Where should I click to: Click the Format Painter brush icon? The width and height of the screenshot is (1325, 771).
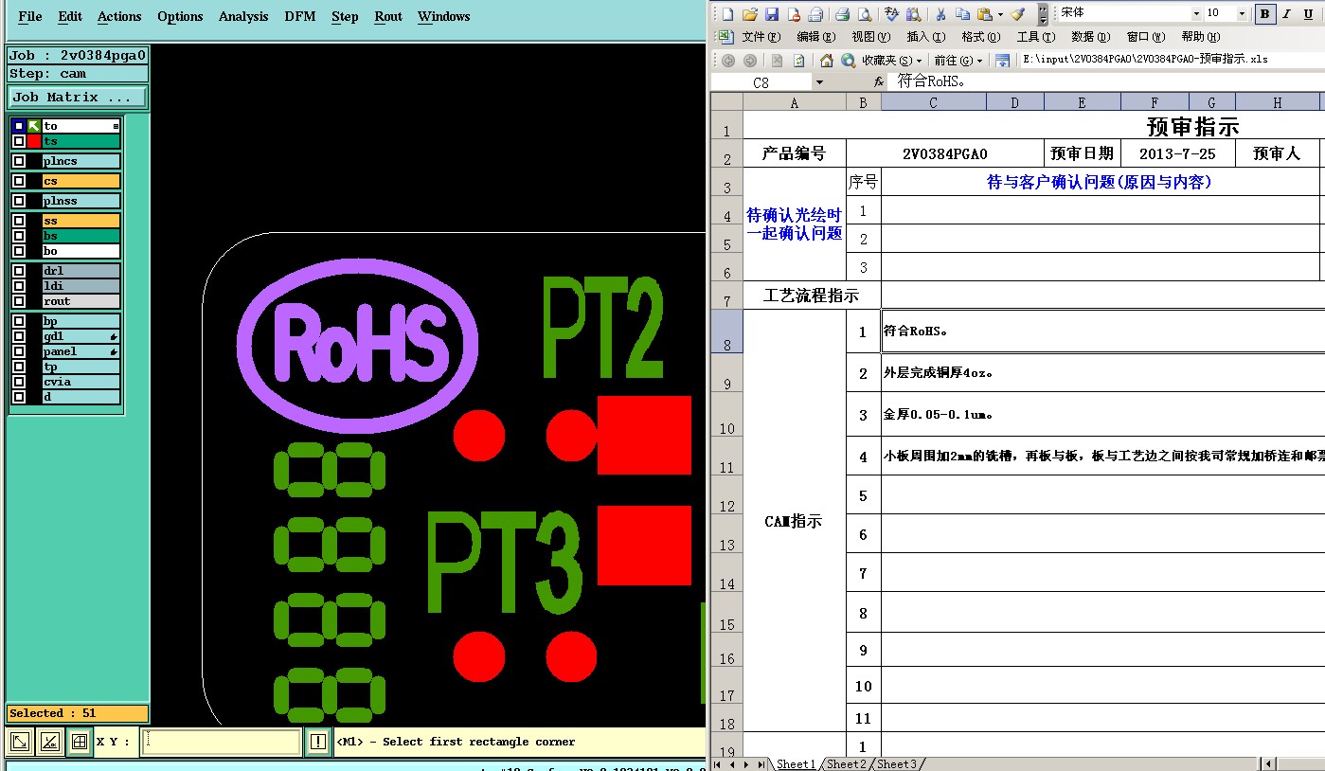(1017, 13)
